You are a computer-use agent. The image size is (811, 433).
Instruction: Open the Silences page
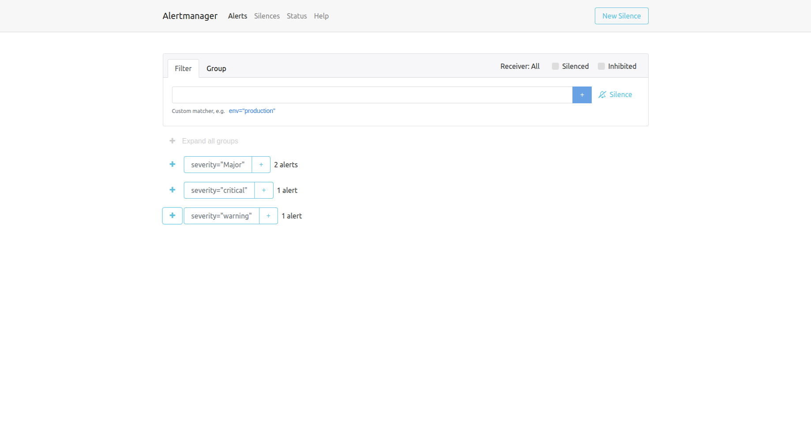(x=267, y=16)
